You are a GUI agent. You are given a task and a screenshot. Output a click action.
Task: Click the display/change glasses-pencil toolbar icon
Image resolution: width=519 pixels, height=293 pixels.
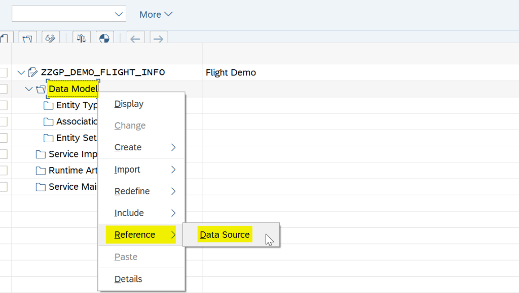pos(51,38)
